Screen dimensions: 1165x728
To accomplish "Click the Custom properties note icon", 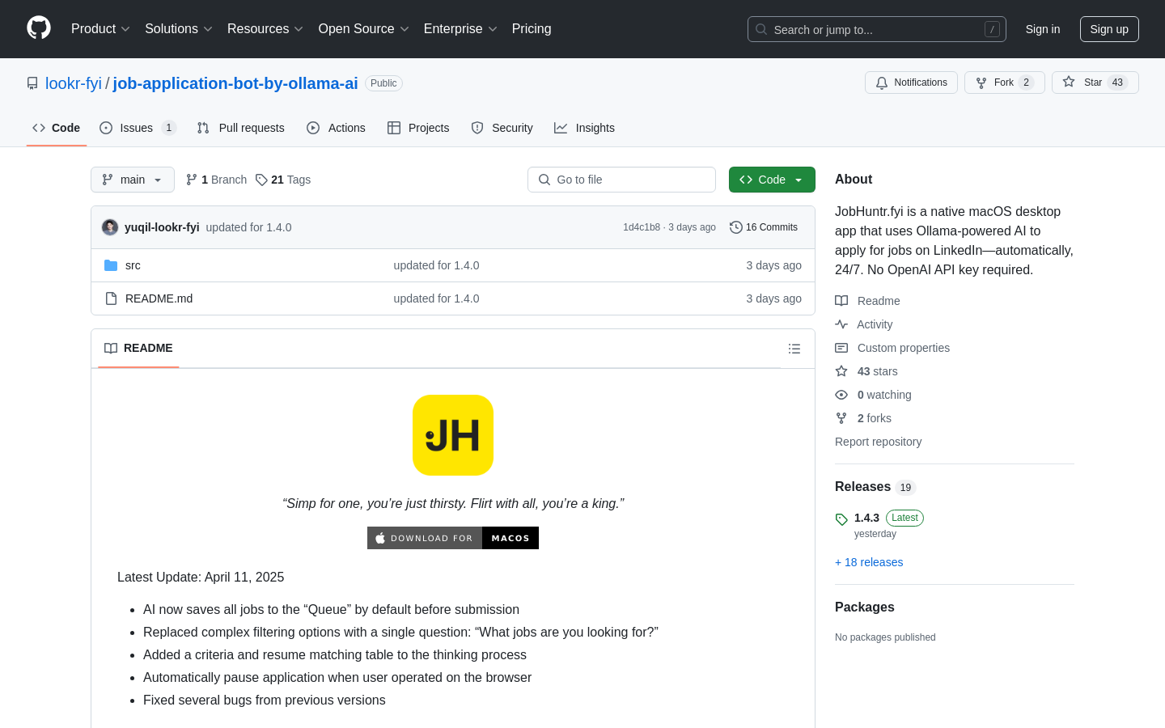I will pos(841,348).
